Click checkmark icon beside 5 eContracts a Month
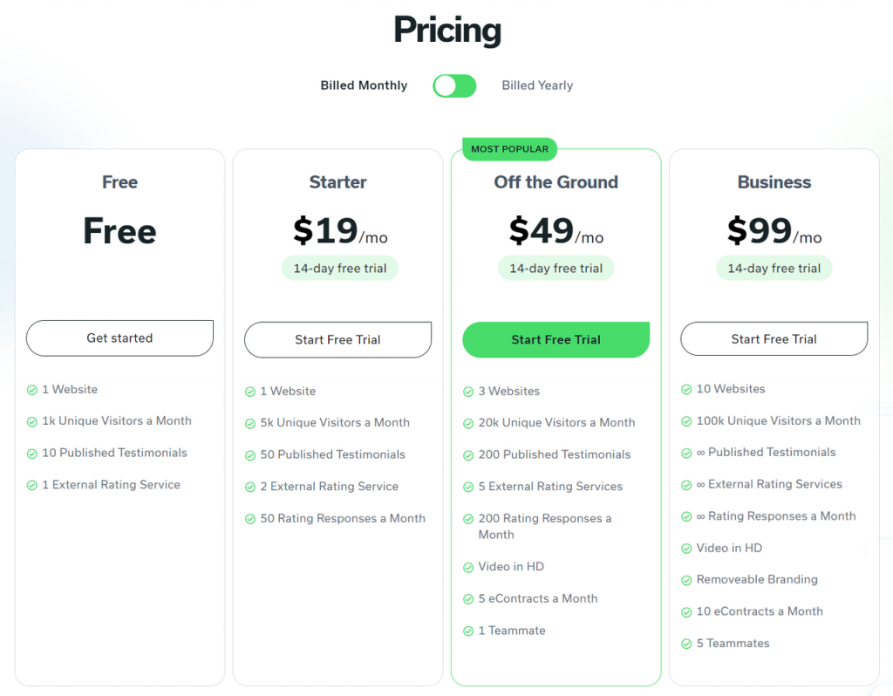Image resolution: width=893 pixels, height=696 pixels. (468, 599)
